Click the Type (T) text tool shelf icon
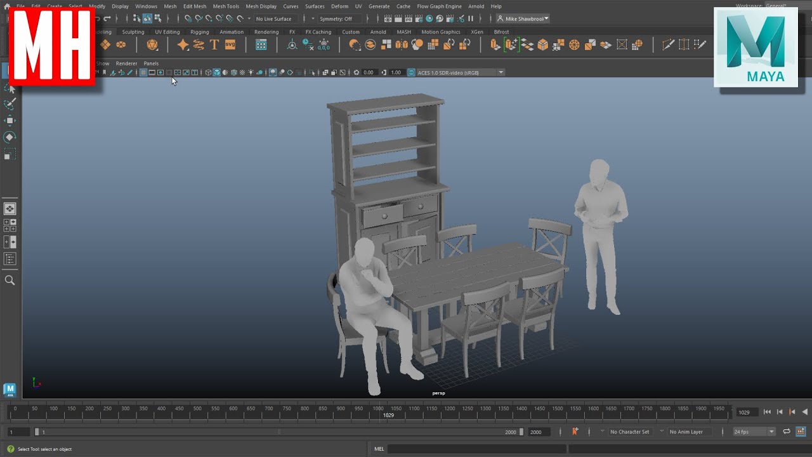Viewport: 812px width, 457px height. tap(214, 44)
